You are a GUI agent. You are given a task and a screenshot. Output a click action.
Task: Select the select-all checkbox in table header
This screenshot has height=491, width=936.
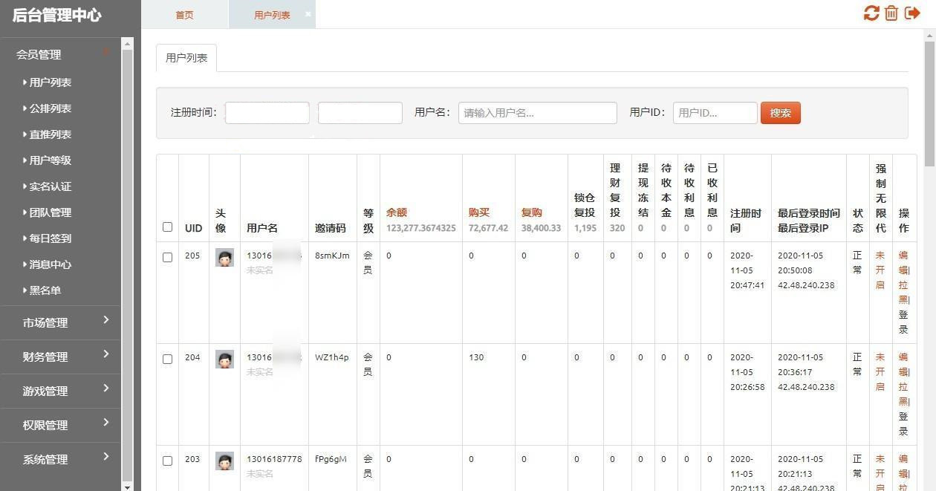click(x=167, y=227)
